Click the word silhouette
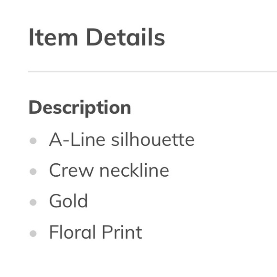Viewport: 277px width, 277px height. tap(153, 140)
